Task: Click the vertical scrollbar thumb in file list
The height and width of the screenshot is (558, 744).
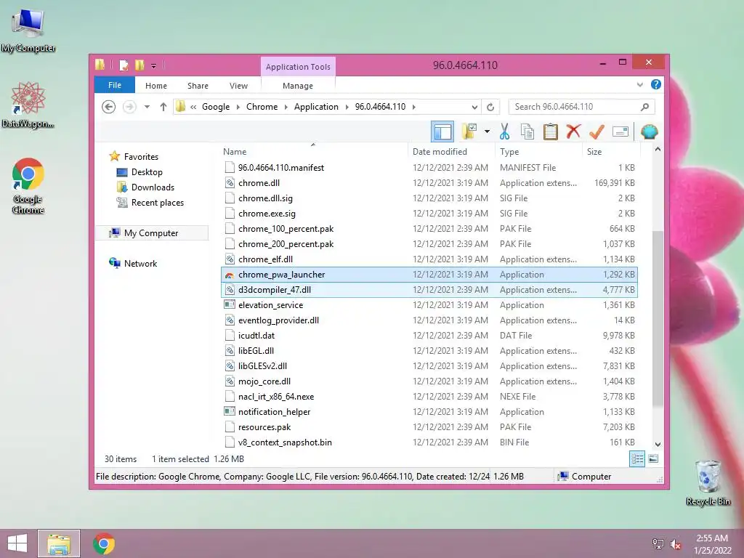Action: tap(658, 318)
